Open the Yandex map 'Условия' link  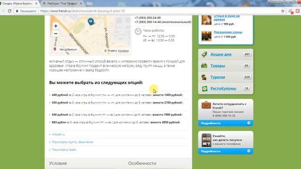(123, 51)
